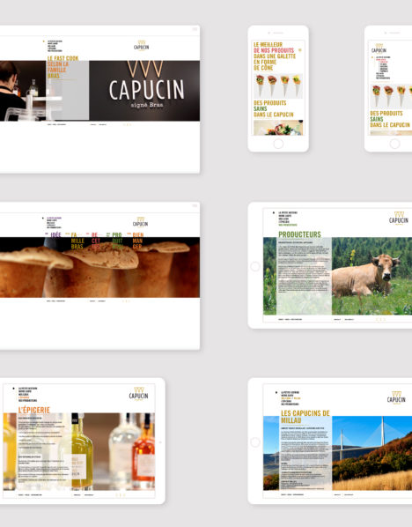The width and height of the screenshot is (412, 527).
Task: Click the cow photo on Producteurs page
Action: [372, 276]
